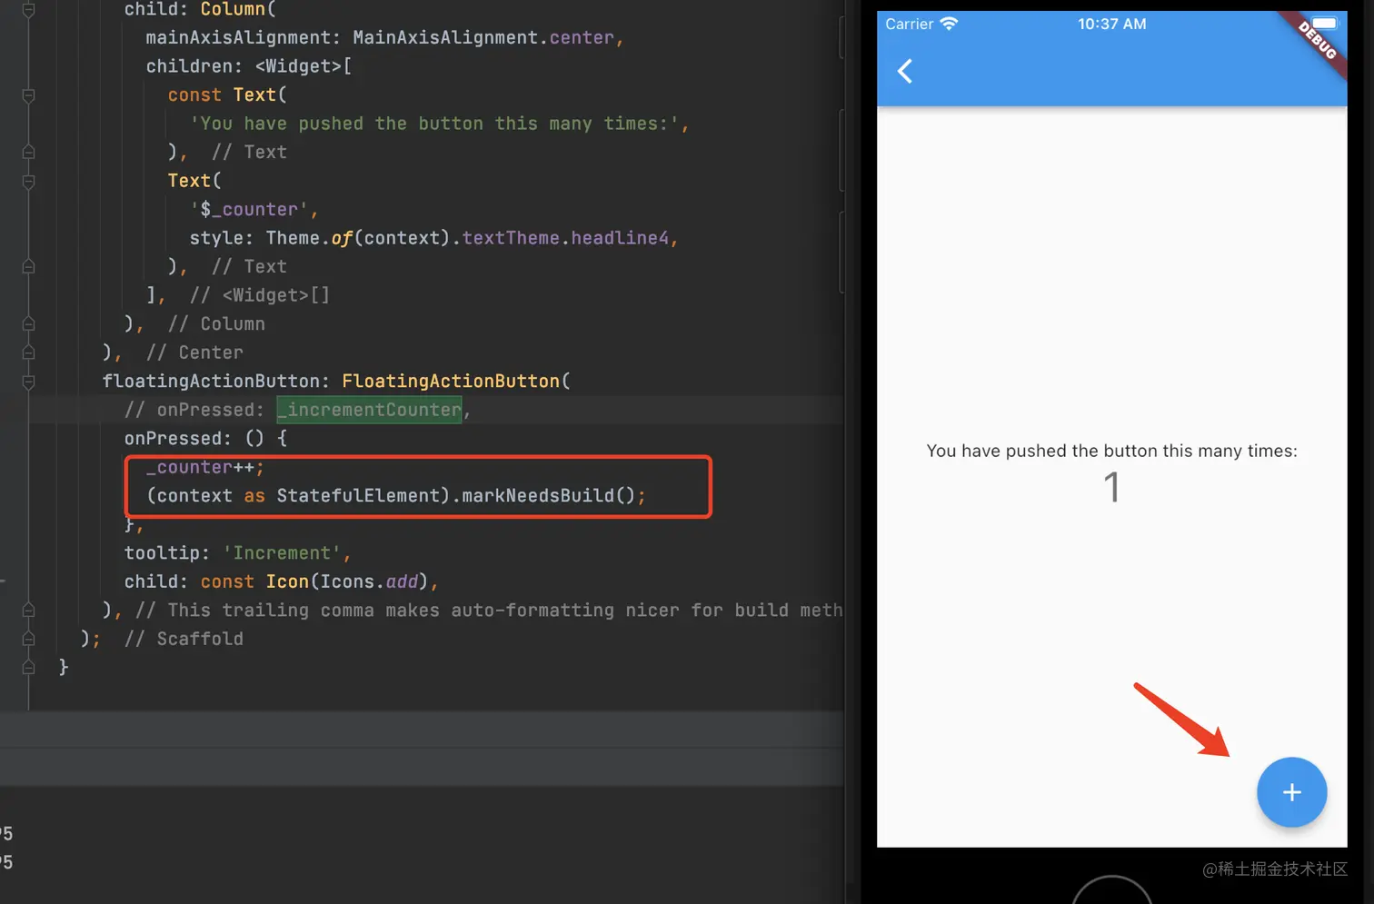This screenshot has width=1374, height=904.
Task: Toggle the fold marker at '), // Center'
Action: pos(28,353)
